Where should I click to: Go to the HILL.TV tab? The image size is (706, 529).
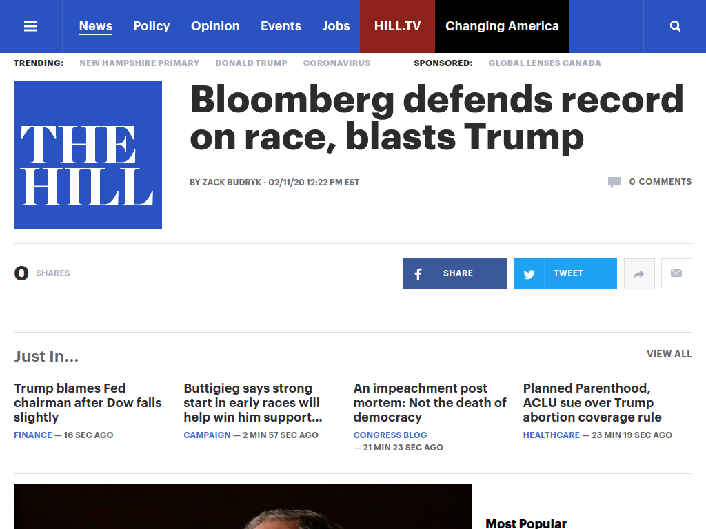click(x=398, y=26)
